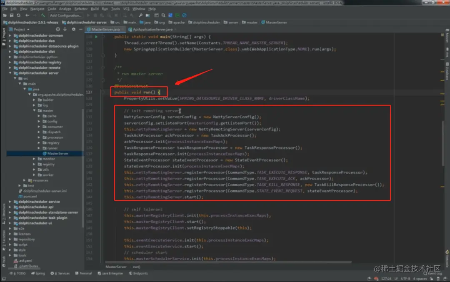Click the tool window quick access icon at bottom-left
450x282 pixels.
tap(4, 279)
